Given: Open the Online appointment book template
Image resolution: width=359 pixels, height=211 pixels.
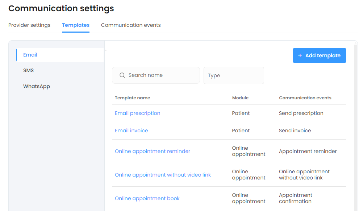Looking at the screenshot, I should pos(147,198).
